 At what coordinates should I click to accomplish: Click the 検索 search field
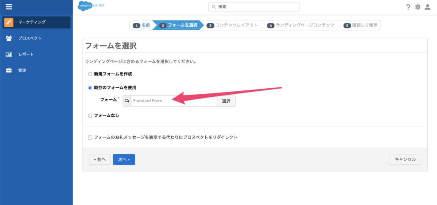[x=254, y=7]
